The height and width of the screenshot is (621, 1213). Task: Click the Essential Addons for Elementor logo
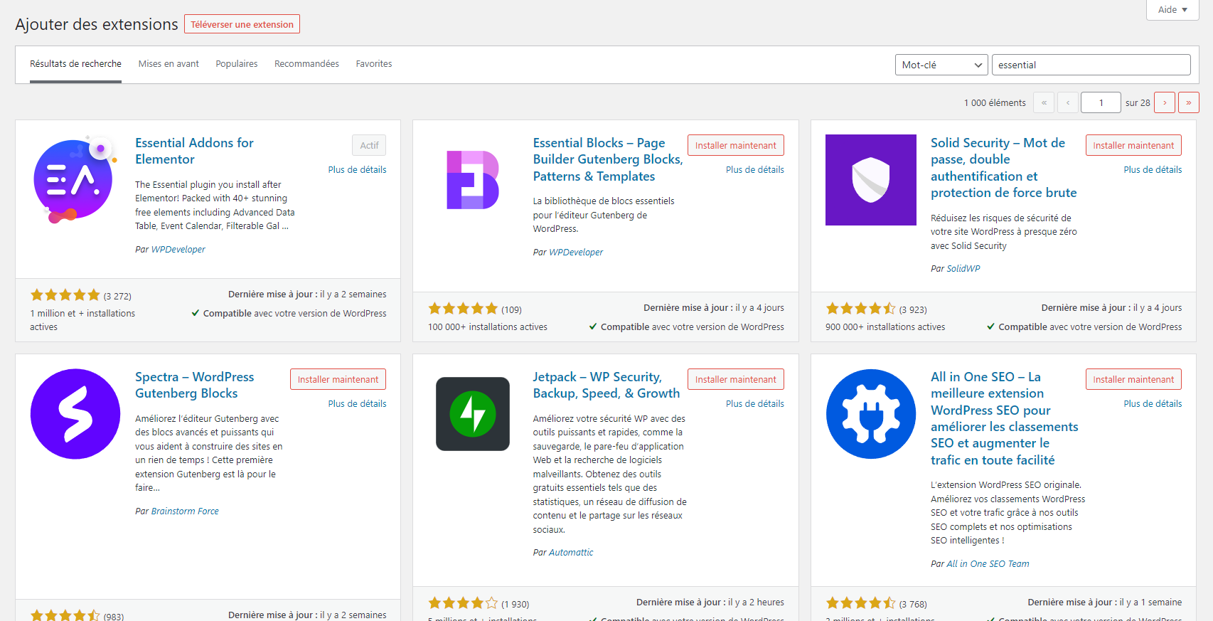(75, 180)
